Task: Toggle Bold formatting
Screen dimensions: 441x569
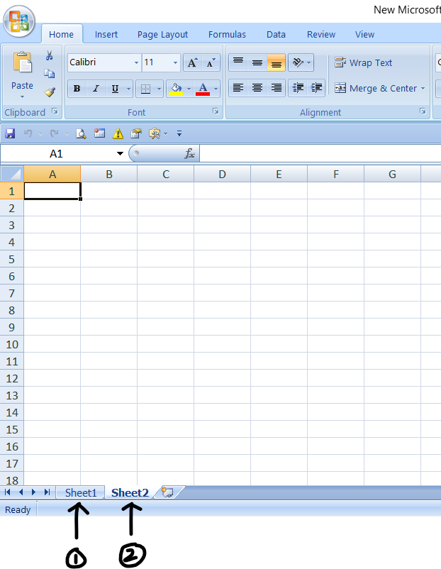Action: (77, 89)
